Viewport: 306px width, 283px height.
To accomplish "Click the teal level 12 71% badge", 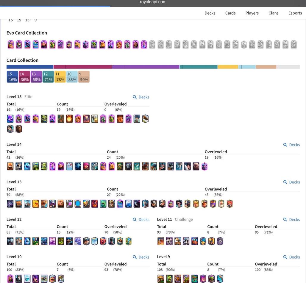I will pos(48,77).
